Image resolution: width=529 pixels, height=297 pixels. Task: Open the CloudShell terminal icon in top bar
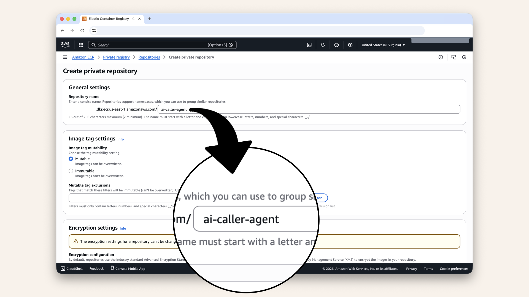[309, 45]
